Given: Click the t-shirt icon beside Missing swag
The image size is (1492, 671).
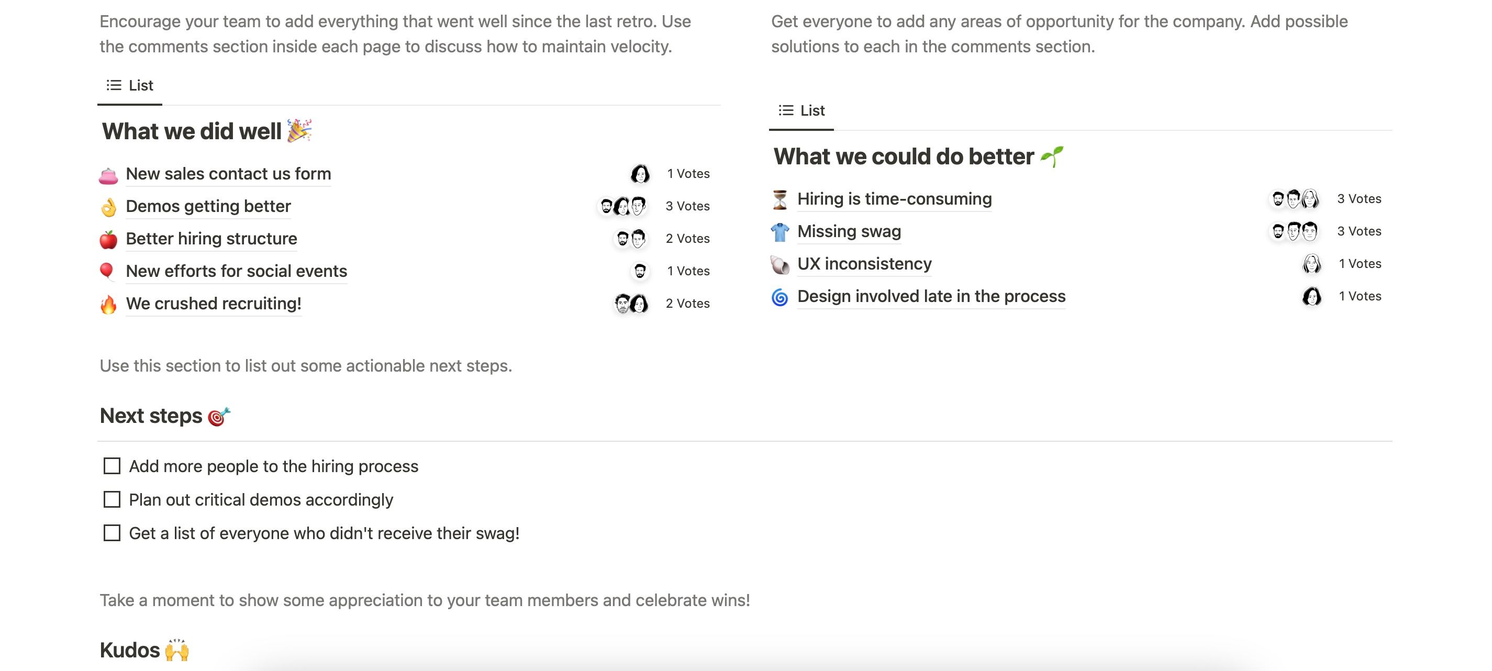Looking at the screenshot, I should 780,231.
